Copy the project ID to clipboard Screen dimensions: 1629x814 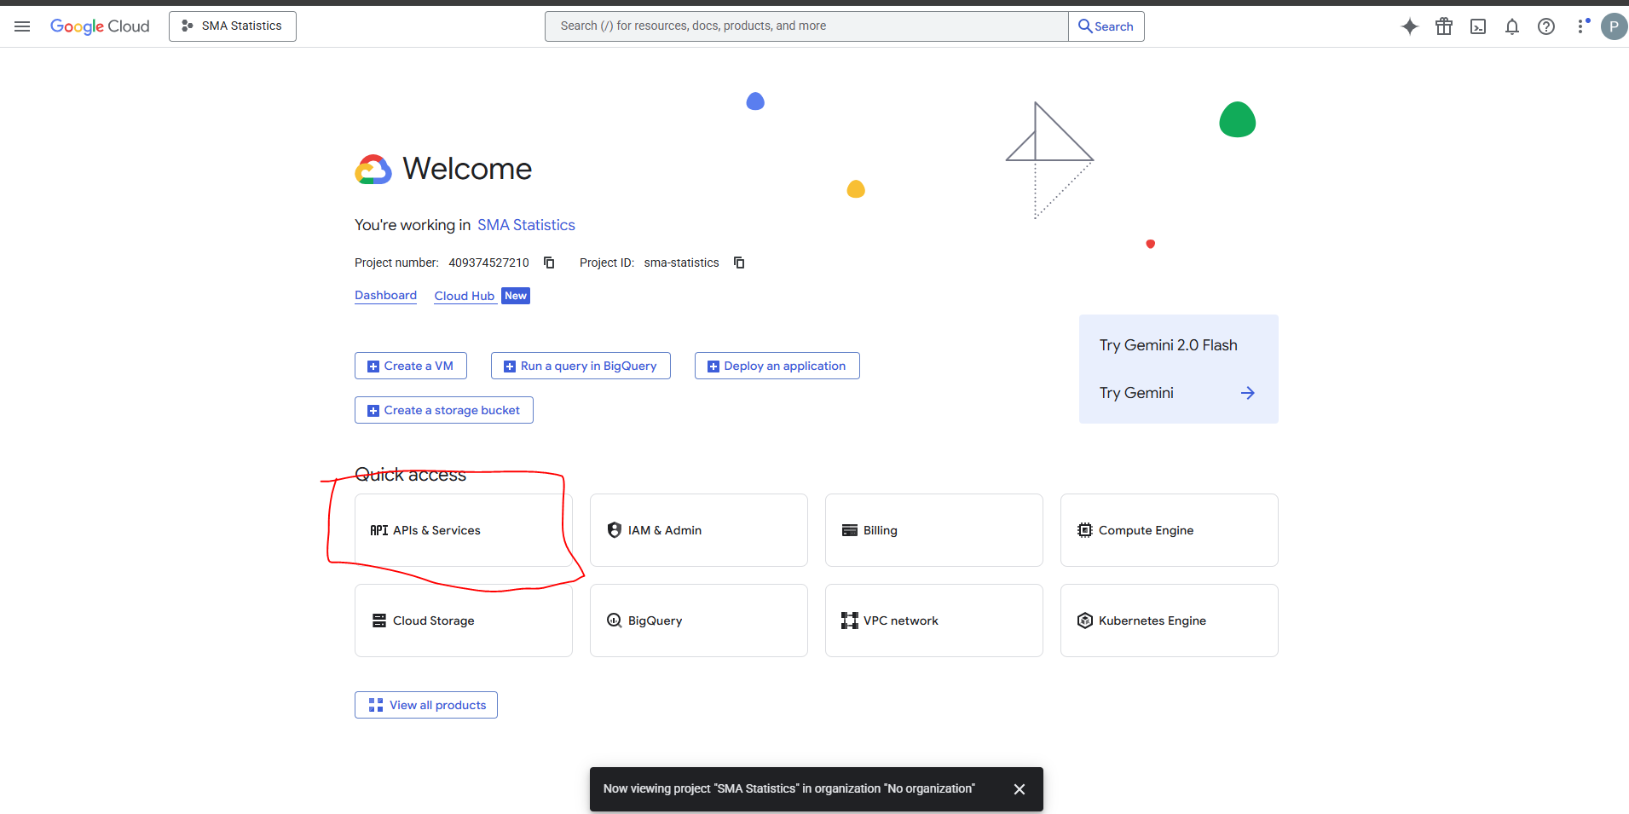pyautogui.click(x=740, y=263)
